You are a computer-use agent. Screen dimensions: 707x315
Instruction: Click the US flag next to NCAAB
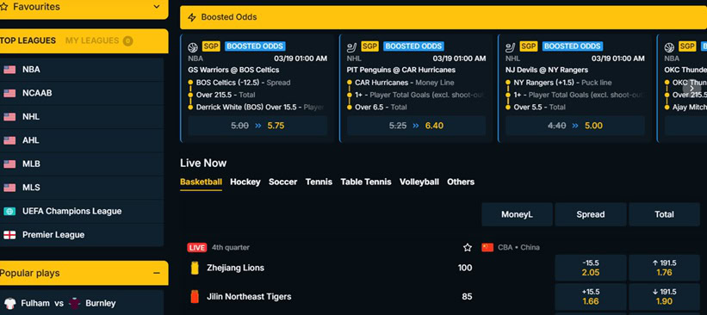point(9,93)
